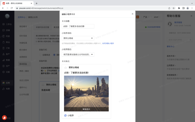
Task: Click the red thumbs-up feedback icon
Action: (x=4, y=117)
